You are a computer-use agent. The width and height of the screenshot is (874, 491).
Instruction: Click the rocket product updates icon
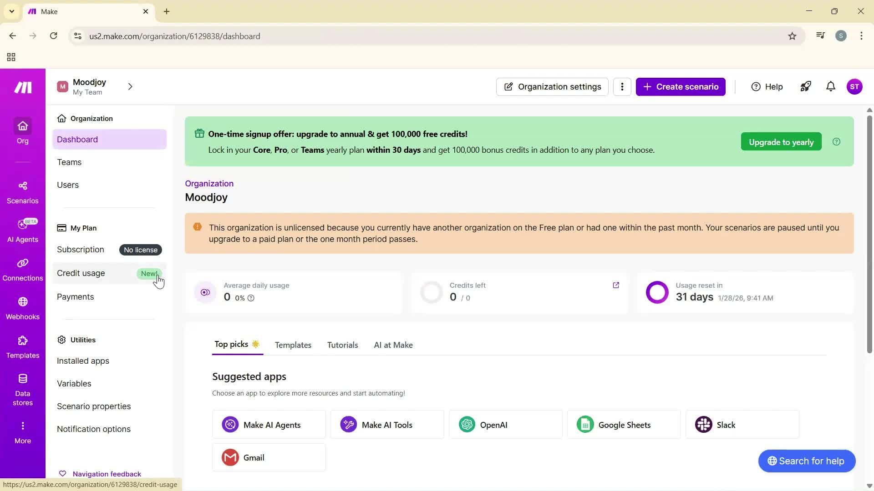pos(805,86)
